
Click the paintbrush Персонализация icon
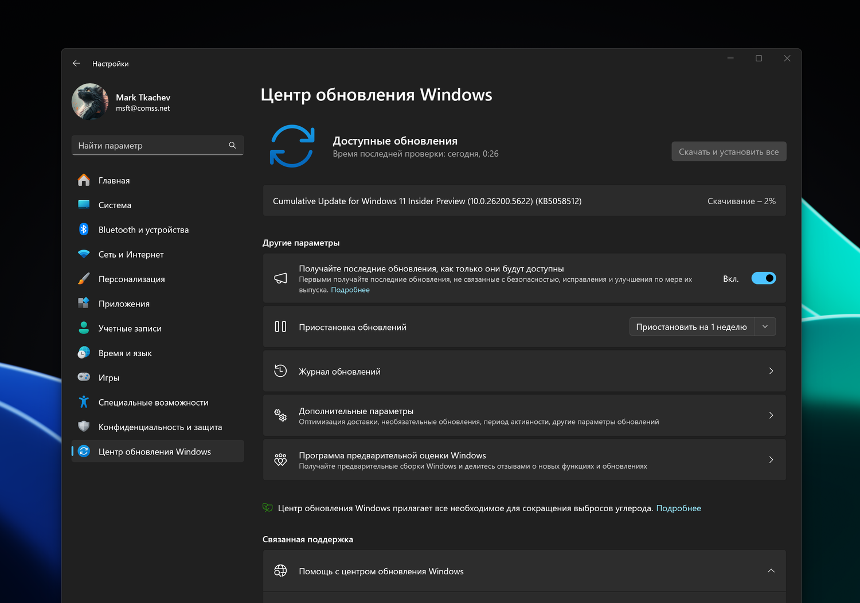[x=84, y=279]
